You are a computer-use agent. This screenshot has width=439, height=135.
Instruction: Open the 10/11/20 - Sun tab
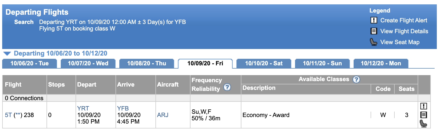pyautogui.click(x=322, y=63)
